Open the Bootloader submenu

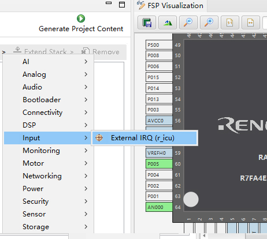(49, 100)
